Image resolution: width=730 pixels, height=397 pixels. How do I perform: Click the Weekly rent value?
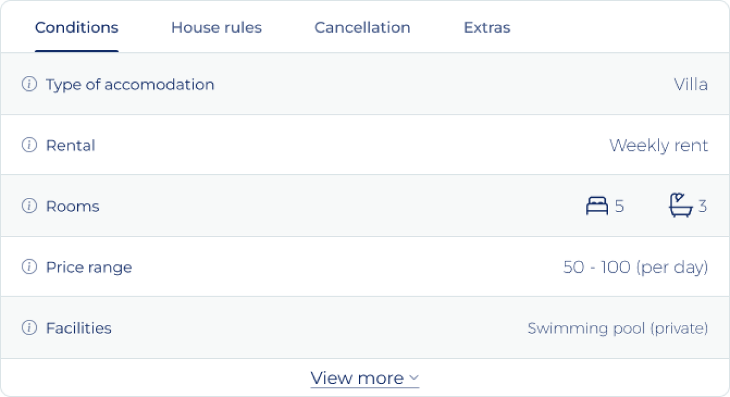click(x=659, y=145)
